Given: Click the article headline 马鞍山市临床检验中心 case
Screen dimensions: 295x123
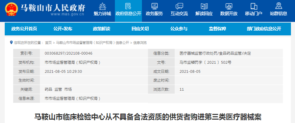Looking at the screenshot, I should (x=148, y=117).
